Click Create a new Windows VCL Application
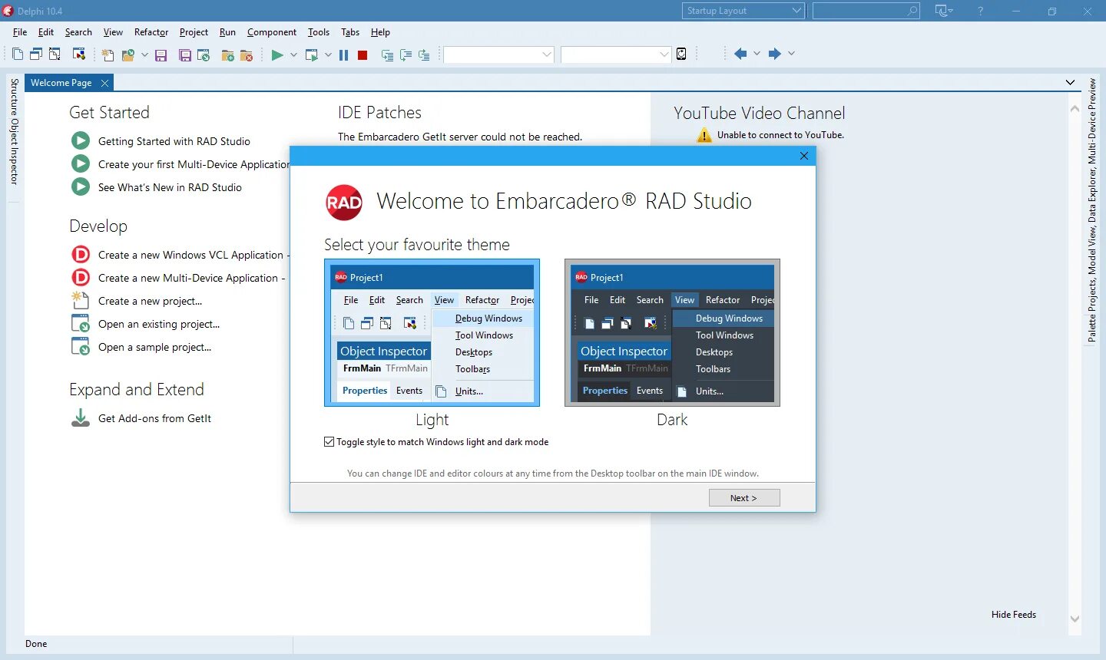The height and width of the screenshot is (660, 1106). coord(190,255)
